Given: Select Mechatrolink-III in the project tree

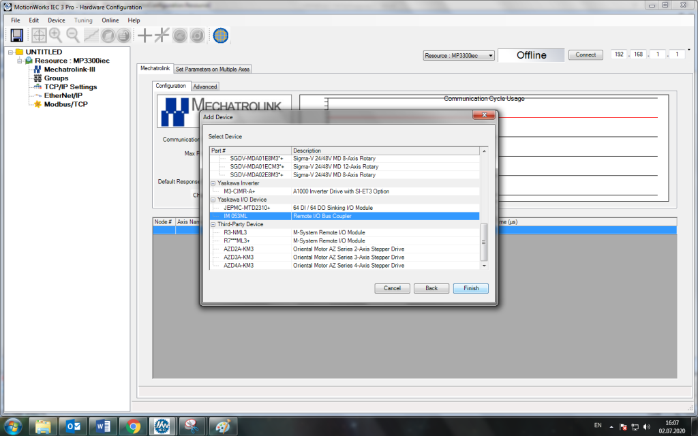Looking at the screenshot, I should tap(70, 69).
